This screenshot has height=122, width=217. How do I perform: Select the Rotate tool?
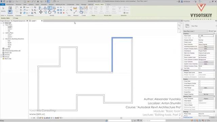tap(50, 12)
